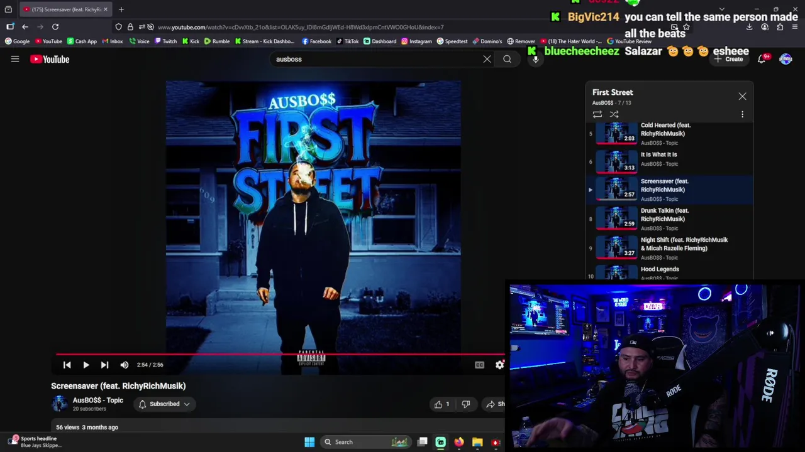Reload the page with the refresh button
The width and height of the screenshot is (805, 452).
[55, 27]
